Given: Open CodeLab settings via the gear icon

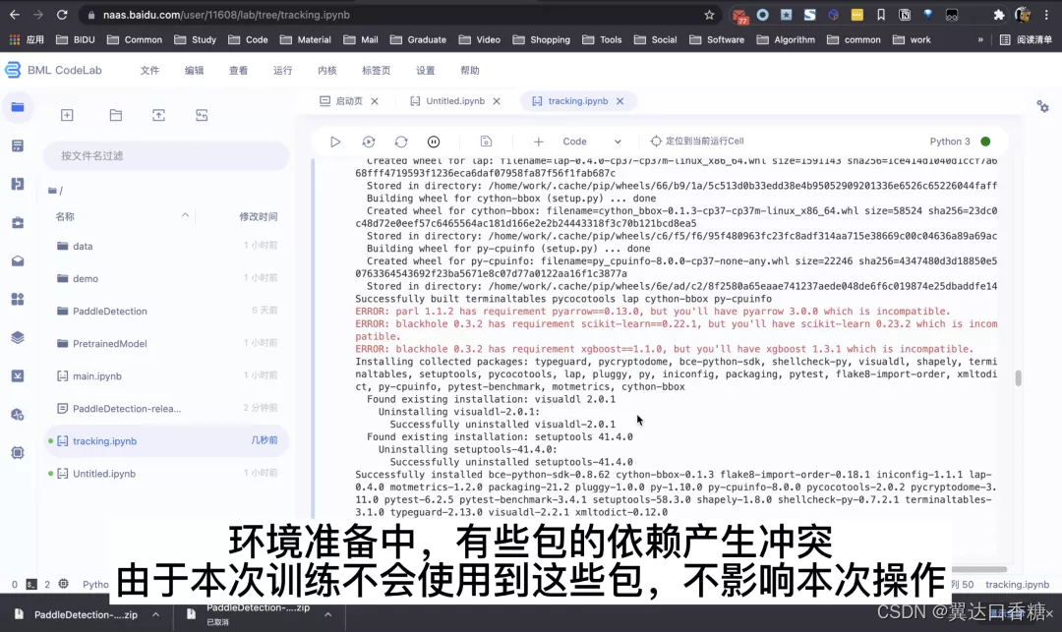Looking at the screenshot, I should [x=1042, y=106].
